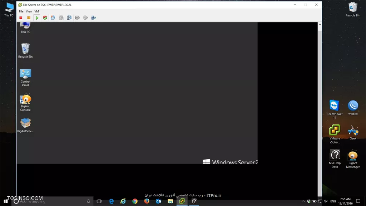
Task: Select the winbox desktop shortcut
Action: [x=353, y=108]
